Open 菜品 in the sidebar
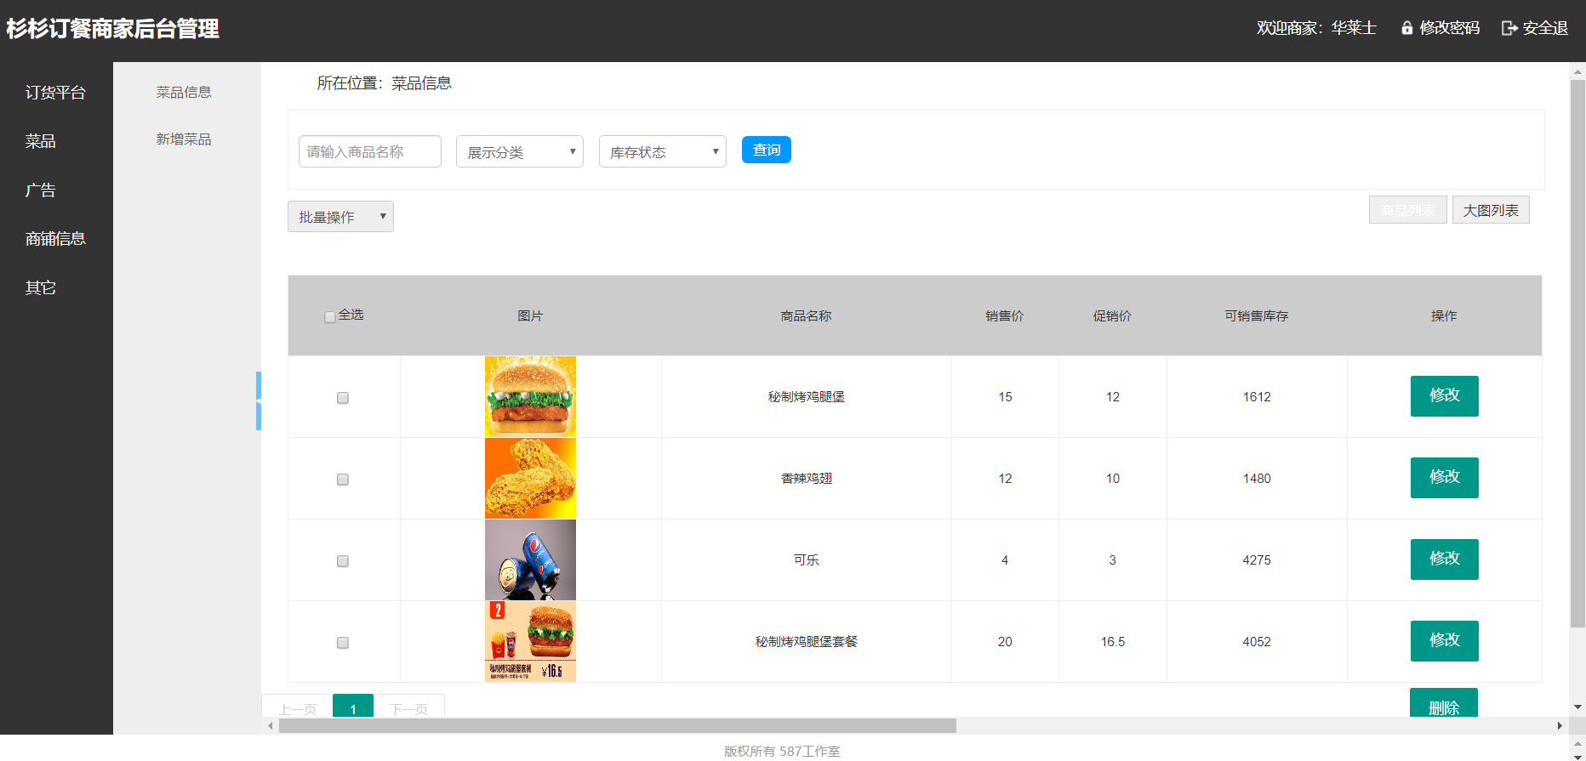The height and width of the screenshot is (761, 1586). [x=40, y=141]
